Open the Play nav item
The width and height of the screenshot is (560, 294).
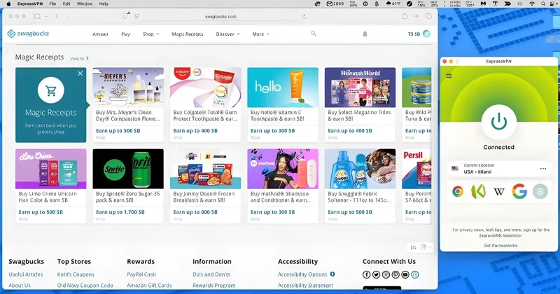pyautogui.click(x=125, y=34)
